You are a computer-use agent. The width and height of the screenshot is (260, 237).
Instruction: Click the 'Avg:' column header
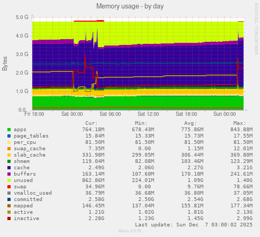click(190, 123)
